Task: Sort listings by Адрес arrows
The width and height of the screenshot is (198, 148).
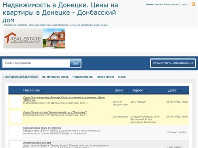Action: (146, 91)
